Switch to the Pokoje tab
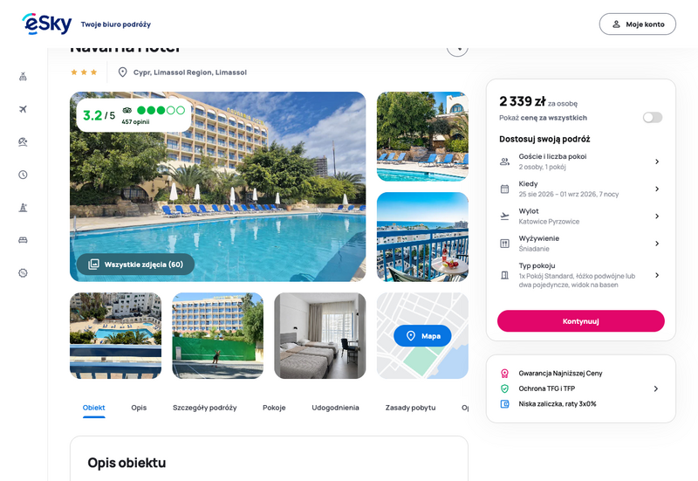Viewport: 698px width, 481px height. pos(274,408)
